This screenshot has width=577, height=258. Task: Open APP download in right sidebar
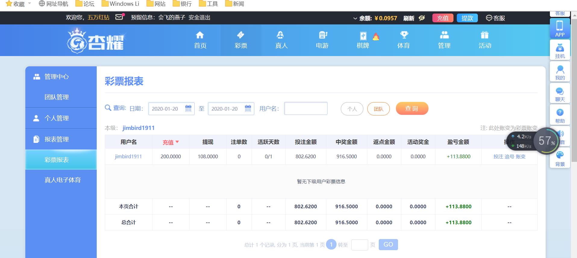coord(560,28)
